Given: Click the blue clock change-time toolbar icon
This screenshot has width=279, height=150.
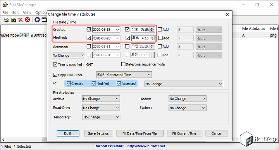Looking at the screenshot, I should [x=37, y=20].
